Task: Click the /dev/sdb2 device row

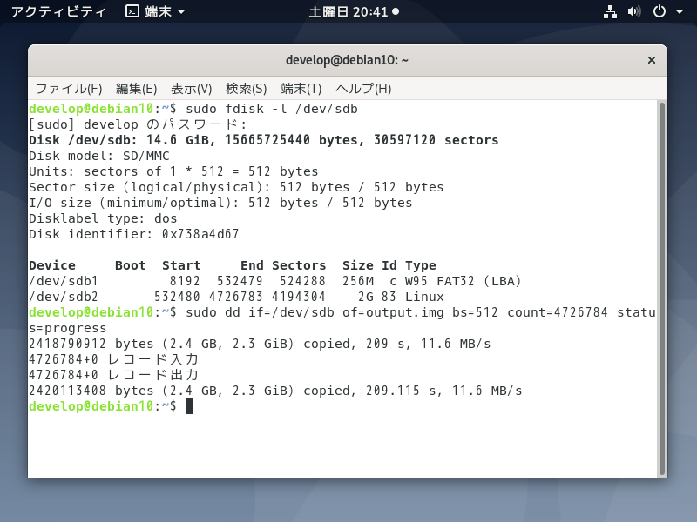Action: click(x=236, y=297)
